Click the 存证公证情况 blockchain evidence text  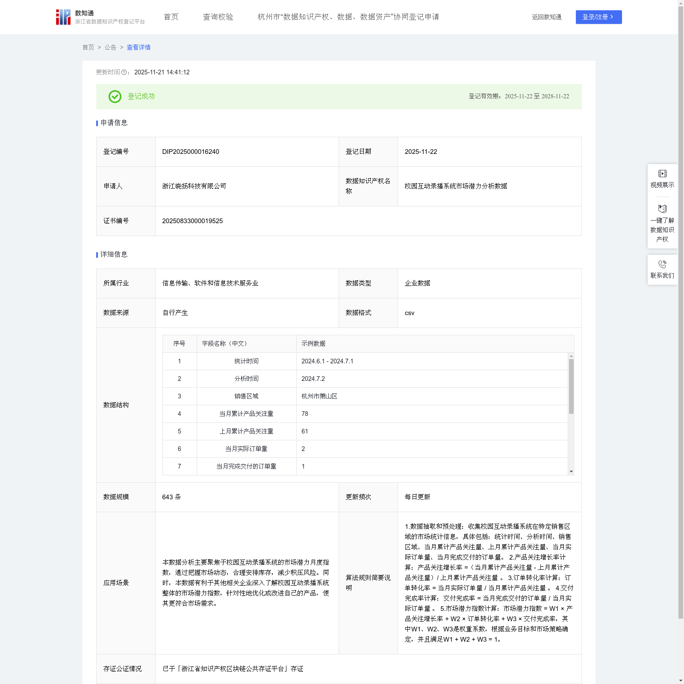coord(233,669)
